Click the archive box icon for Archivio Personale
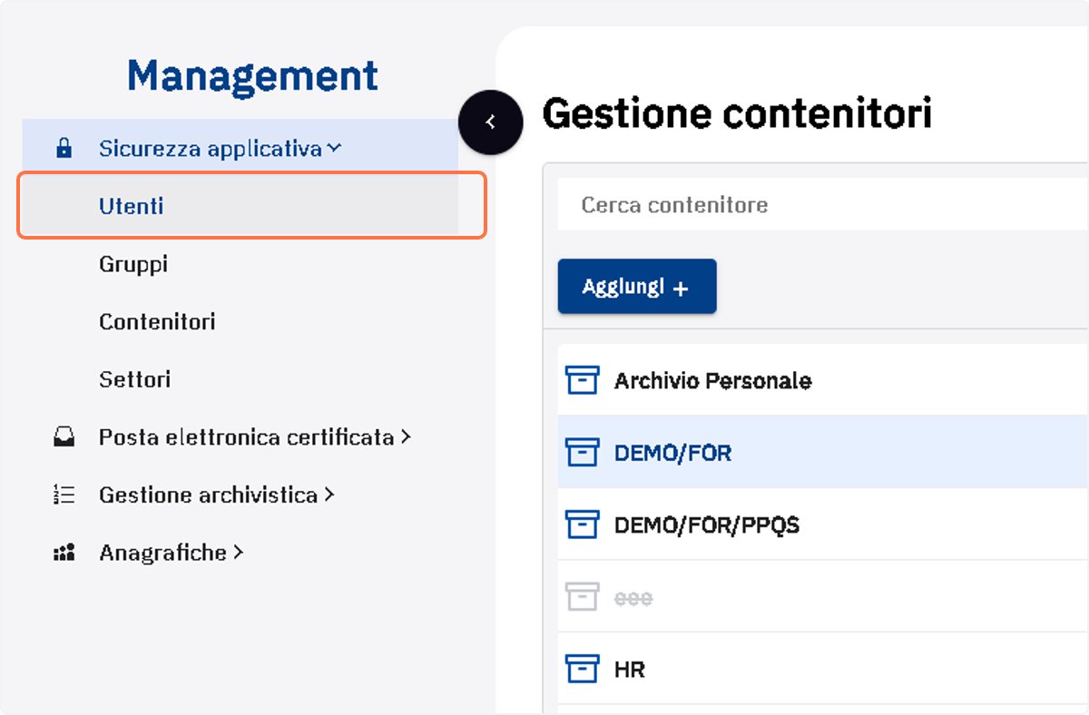Viewport: 1089px width, 715px height. (582, 380)
